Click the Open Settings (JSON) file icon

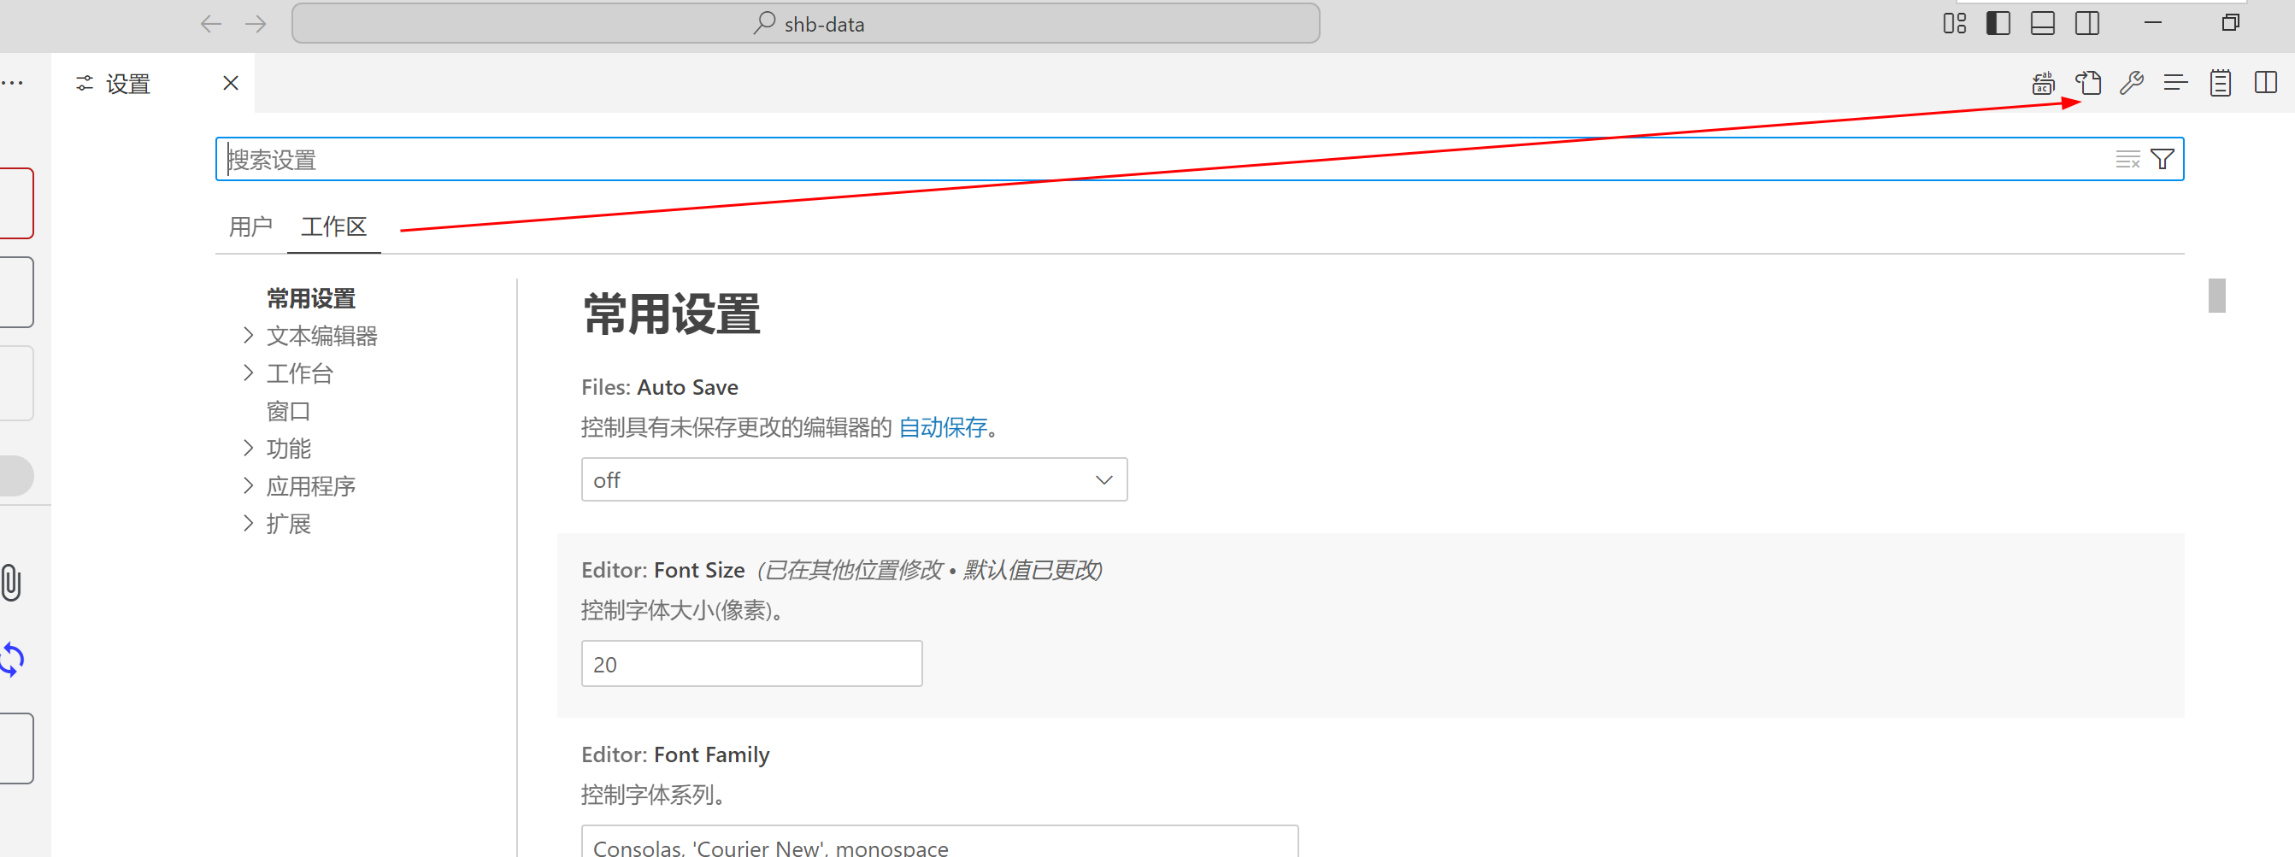pyautogui.click(x=2087, y=84)
